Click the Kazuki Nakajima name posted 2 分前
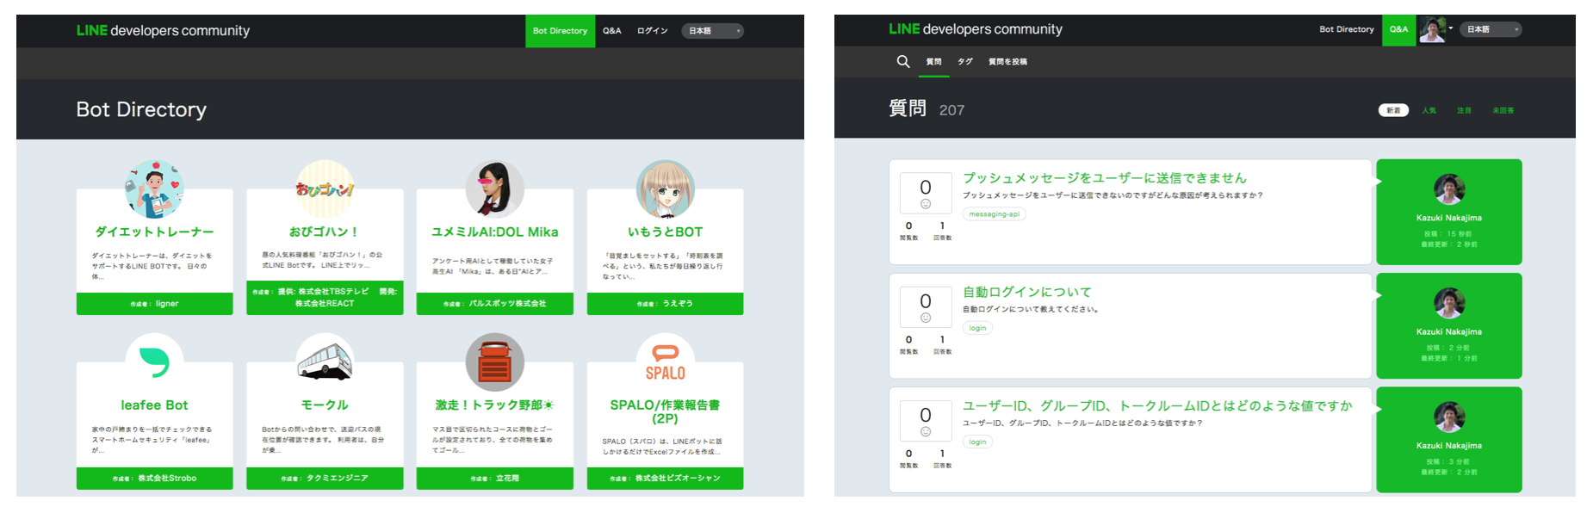Screen dimensions: 1593x513 tap(1449, 331)
